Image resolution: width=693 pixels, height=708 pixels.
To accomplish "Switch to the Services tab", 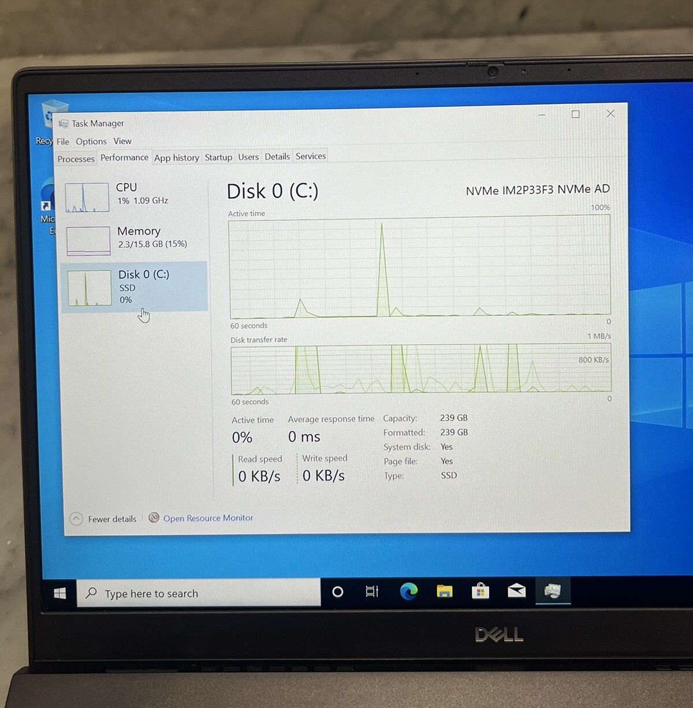I will [x=311, y=156].
